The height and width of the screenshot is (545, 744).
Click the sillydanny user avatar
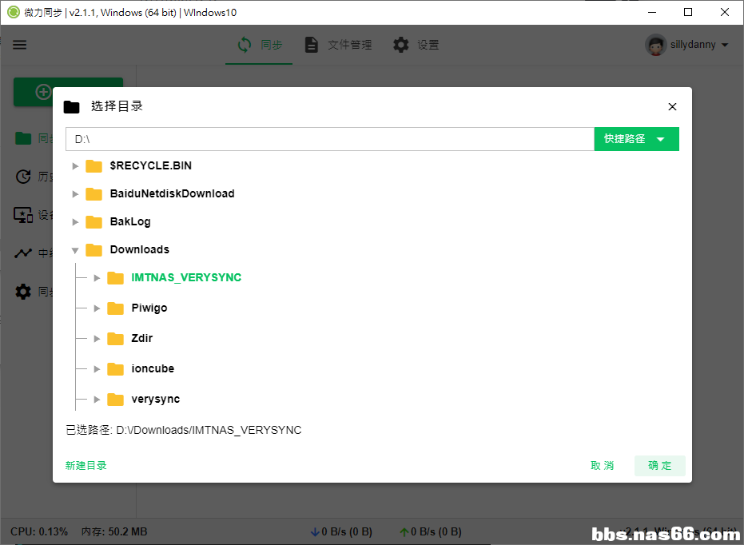pos(656,45)
